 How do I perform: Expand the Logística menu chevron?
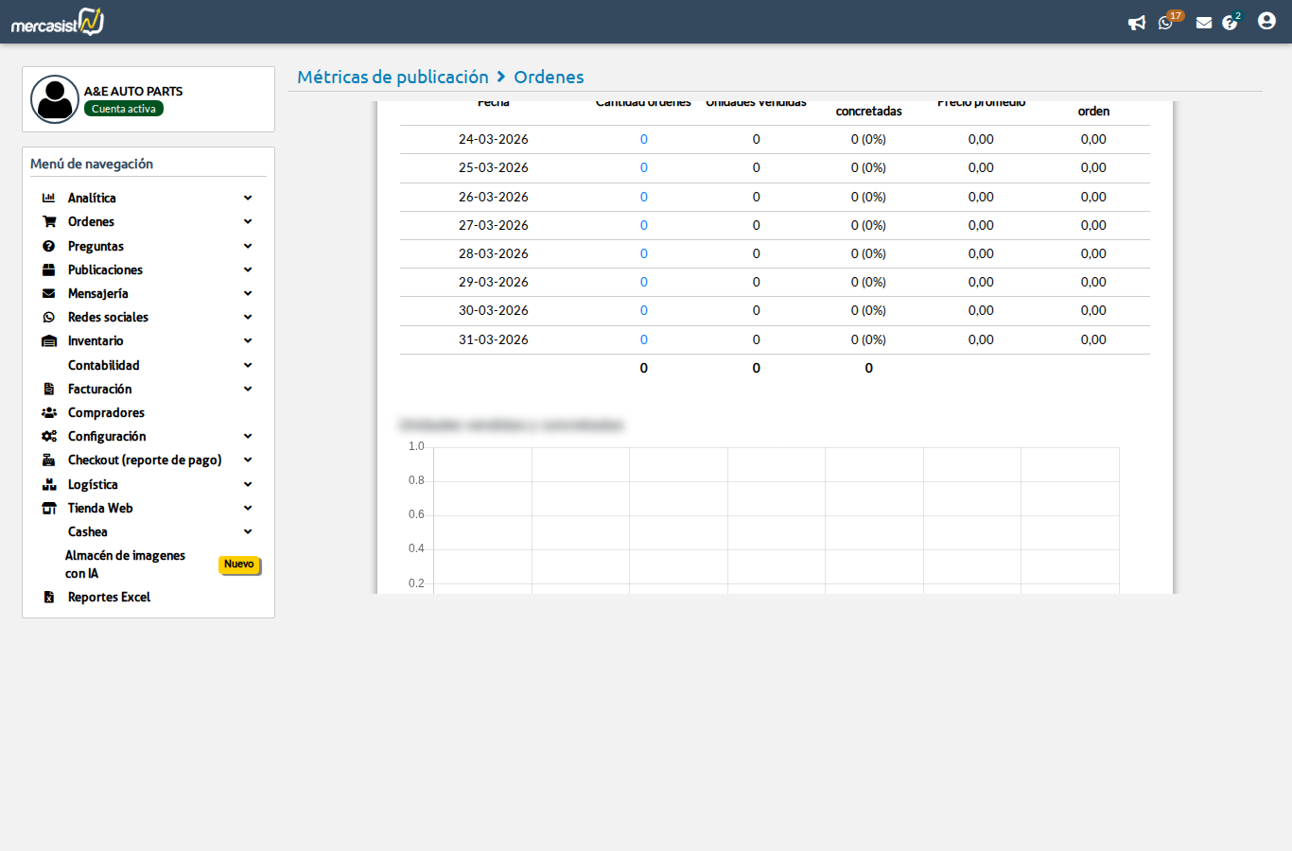(248, 484)
